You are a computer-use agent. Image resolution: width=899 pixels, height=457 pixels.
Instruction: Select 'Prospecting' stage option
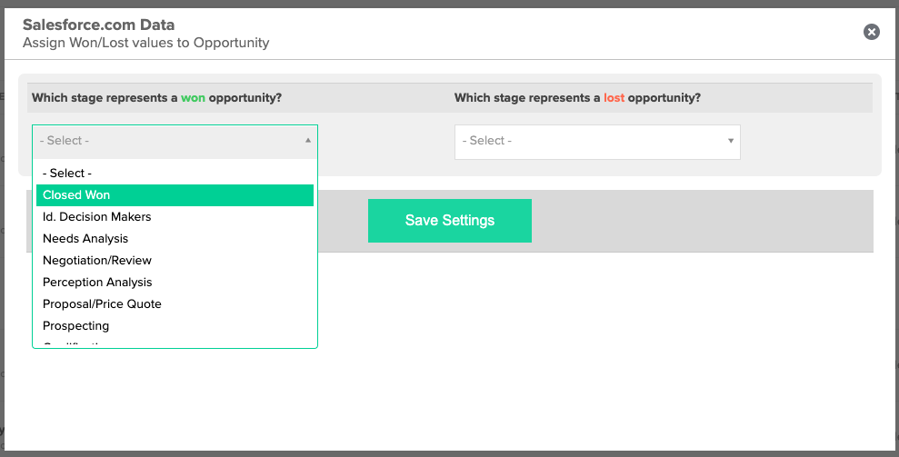point(175,325)
